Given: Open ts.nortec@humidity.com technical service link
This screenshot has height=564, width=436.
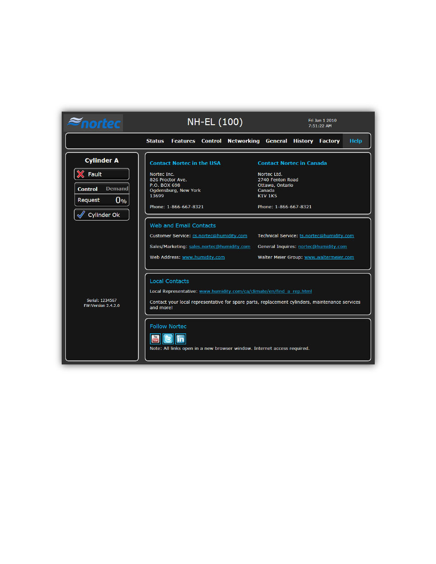Looking at the screenshot, I should pyautogui.click(x=327, y=236).
